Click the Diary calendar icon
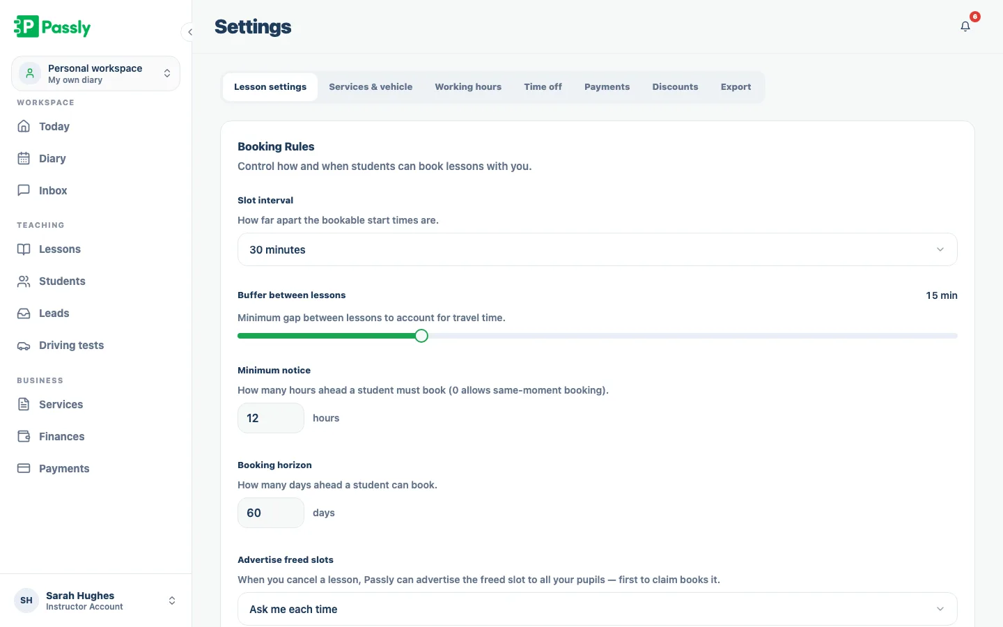This screenshot has height=627, width=1003. (24, 158)
